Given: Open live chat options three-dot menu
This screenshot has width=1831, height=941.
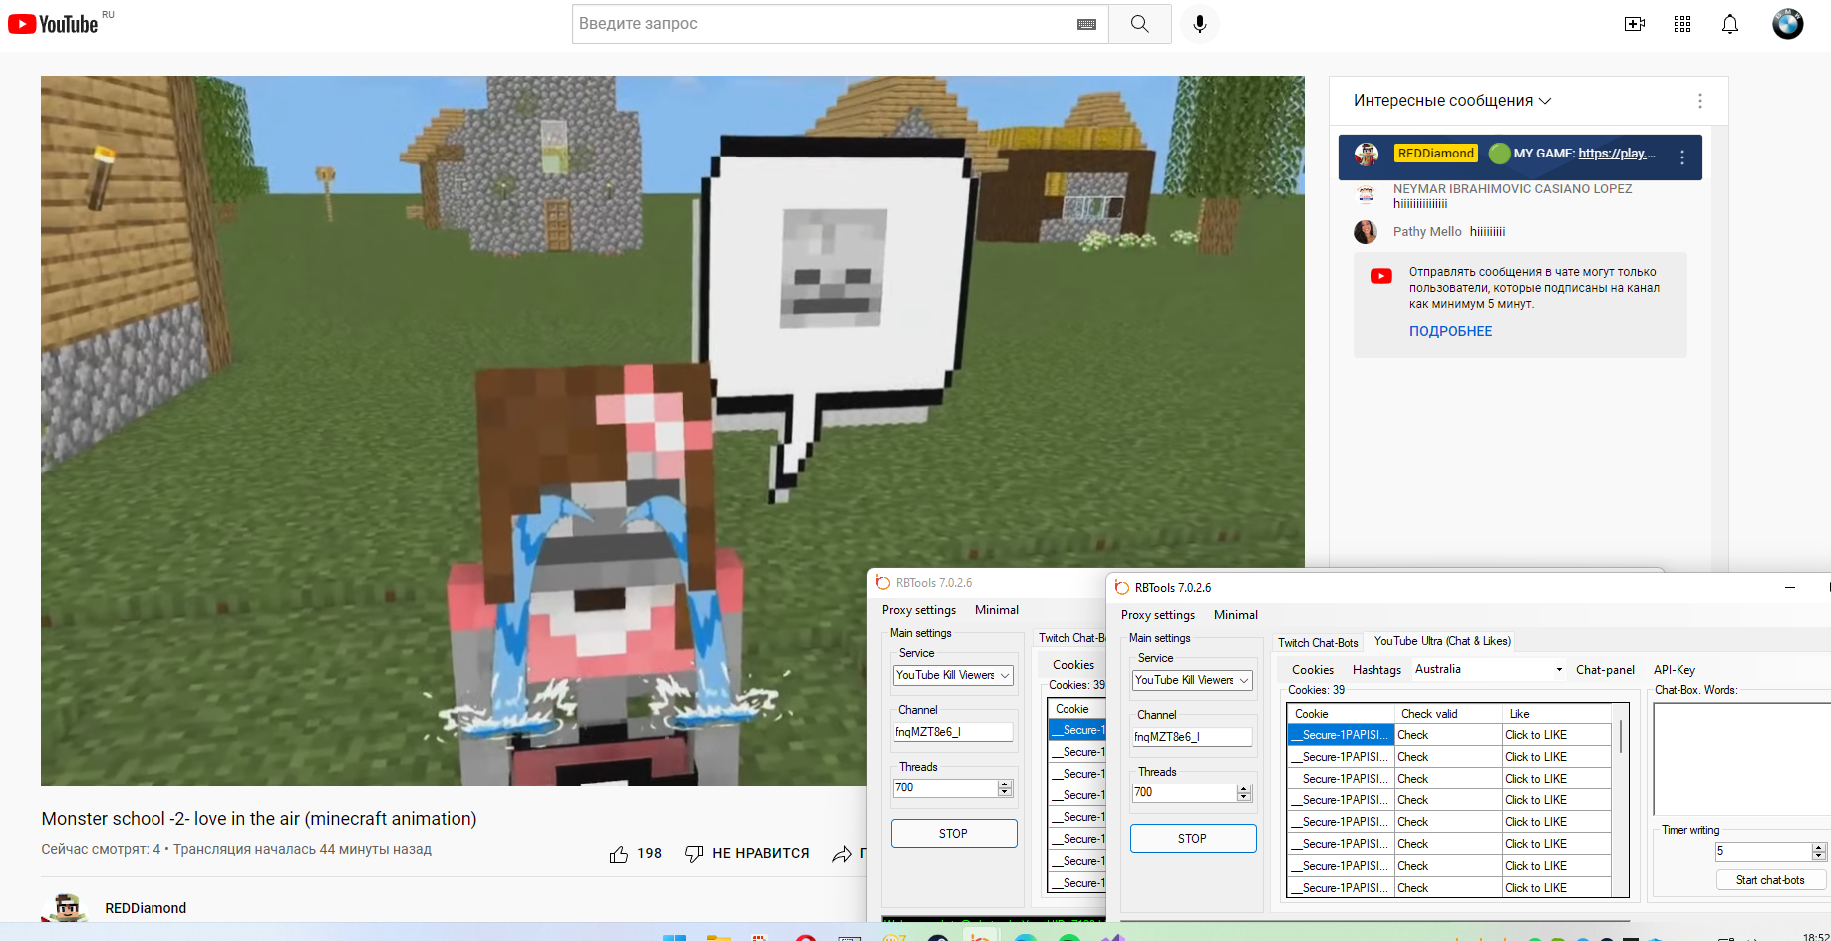Looking at the screenshot, I should point(1700,101).
